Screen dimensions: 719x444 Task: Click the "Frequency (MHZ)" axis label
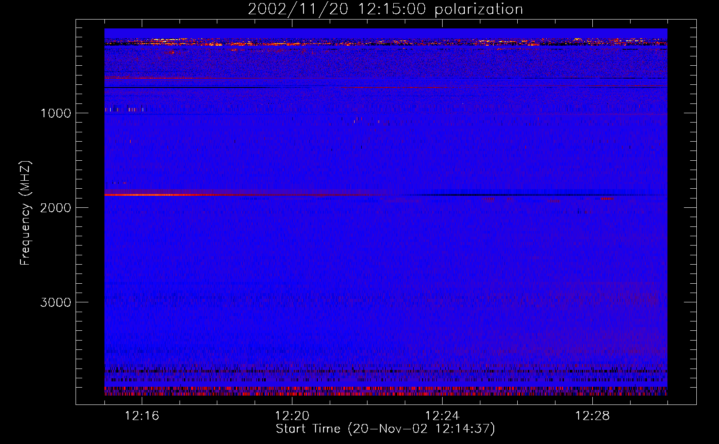(25, 213)
